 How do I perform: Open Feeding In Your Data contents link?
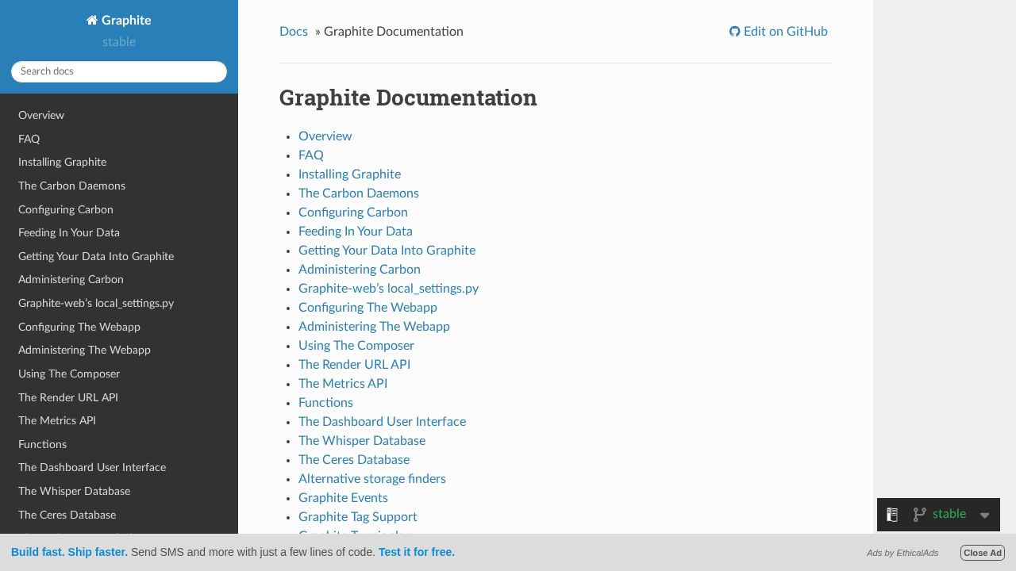click(x=356, y=232)
